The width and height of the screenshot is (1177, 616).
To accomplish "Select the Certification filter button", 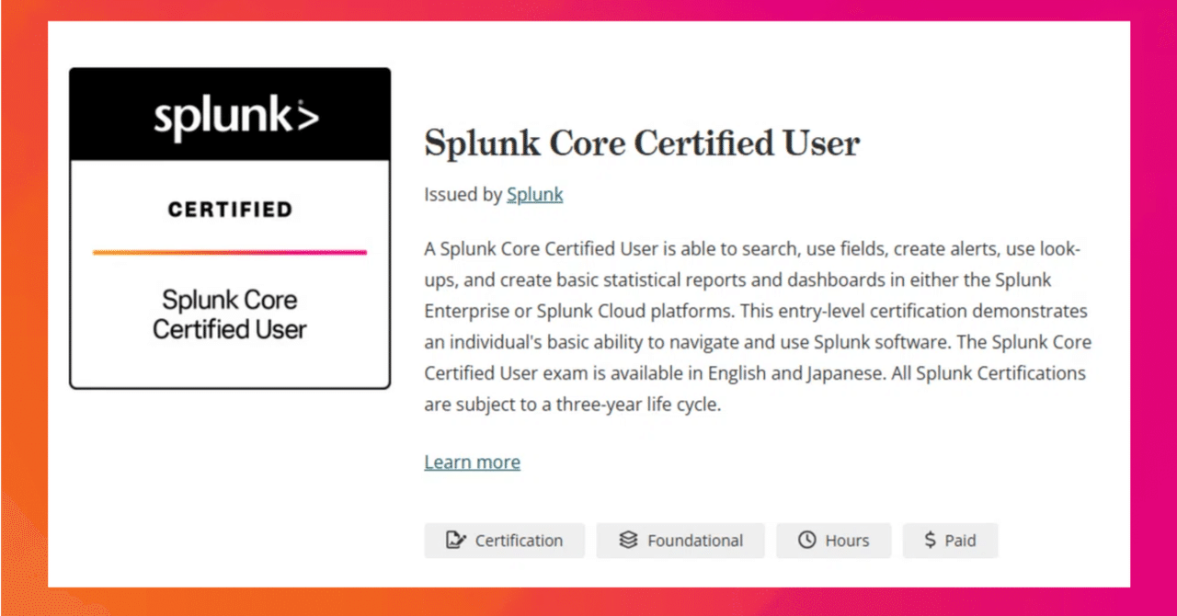I will (504, 541).
